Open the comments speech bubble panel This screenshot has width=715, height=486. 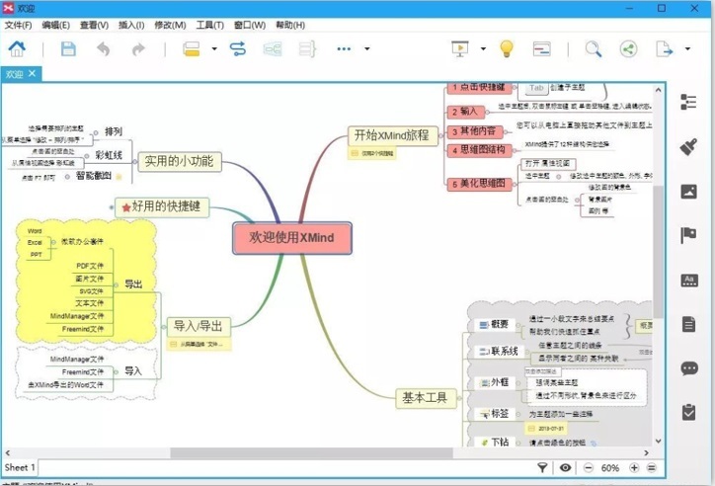click(x=689, y=367)
